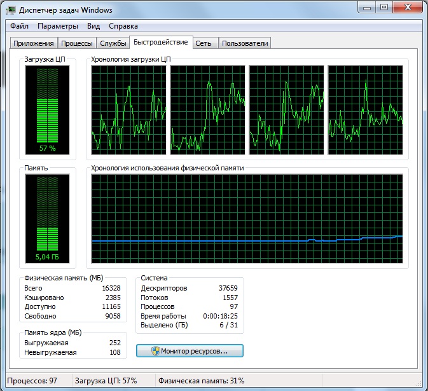Switch to the Процессы tab
Viewport: 428px width, 391px height.
(x=77, y=43)
